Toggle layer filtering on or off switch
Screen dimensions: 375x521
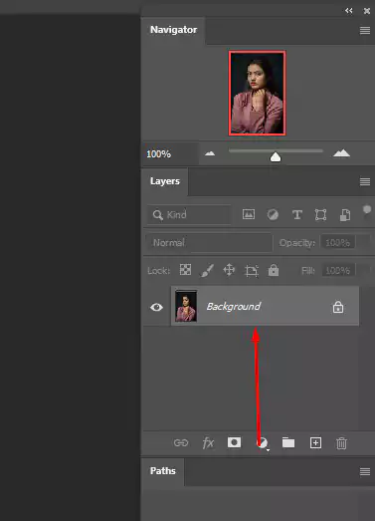click(x=367, y=210)
